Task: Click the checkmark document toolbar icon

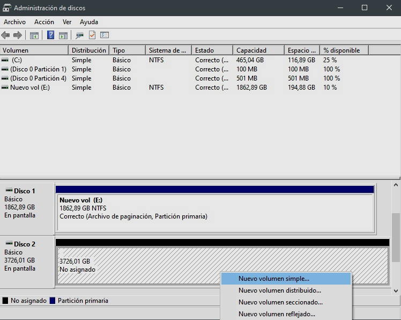Action: pos(92,35)
